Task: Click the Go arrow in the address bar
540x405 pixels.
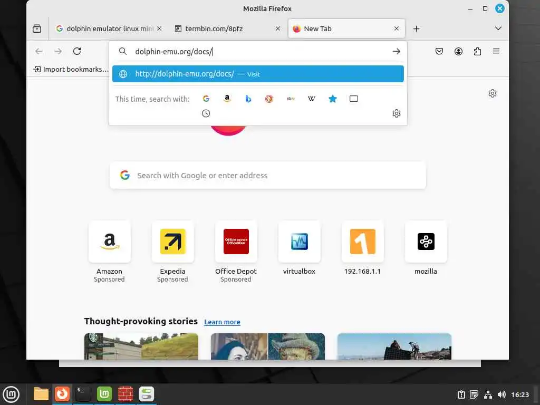Action: [397, 51]
